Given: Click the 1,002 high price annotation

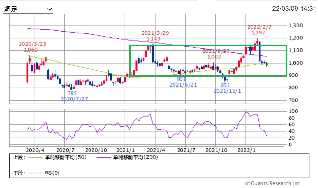Looking at the screenshot, I should [214, 57].
